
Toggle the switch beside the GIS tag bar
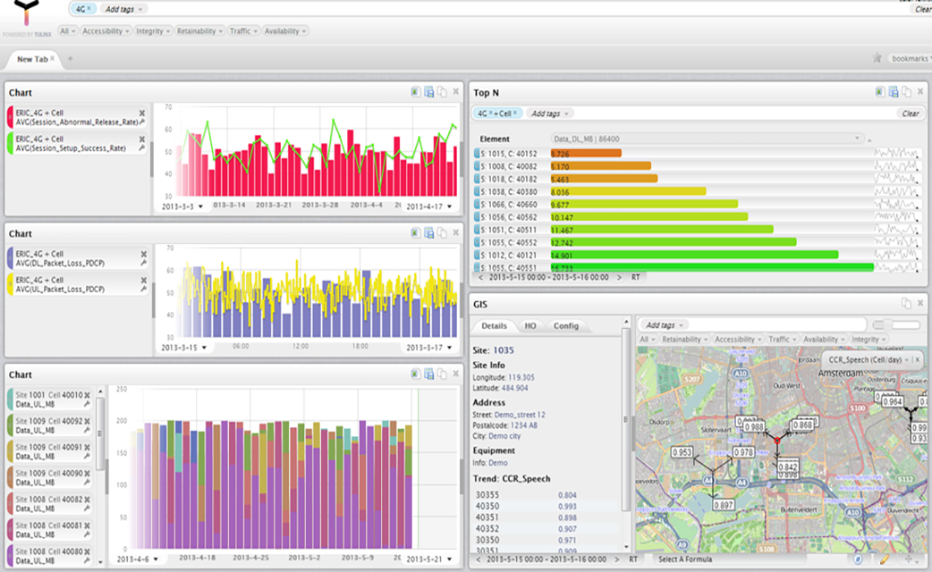(x=896, y=325)
